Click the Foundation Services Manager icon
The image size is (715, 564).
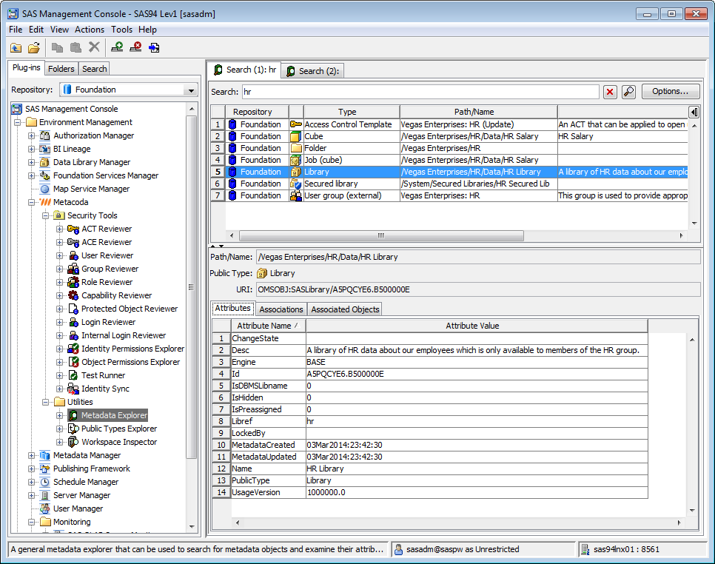click(x=44, y=175)
